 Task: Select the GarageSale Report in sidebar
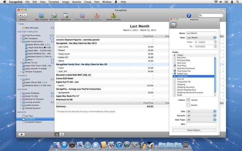[x=33, y=122]
